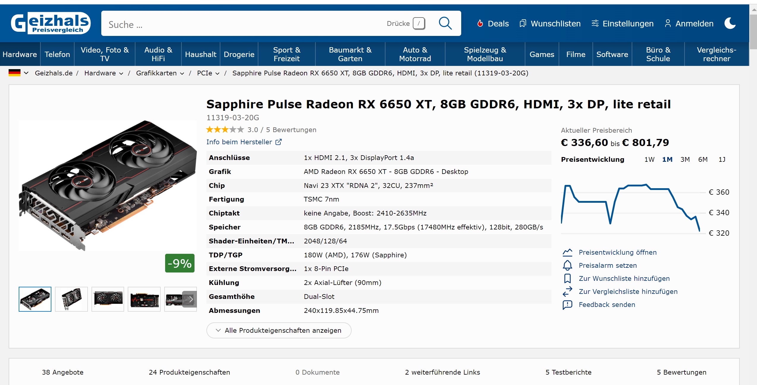This screenshot has width=757, height=385.
Task: Click the magnifier search icon
Action: [445, 23]
